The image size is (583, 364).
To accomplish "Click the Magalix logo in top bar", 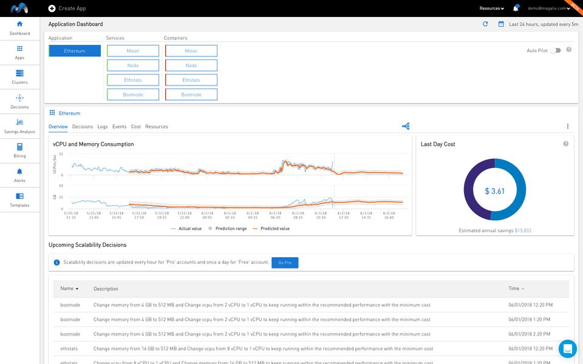I will tap(19, 8).
